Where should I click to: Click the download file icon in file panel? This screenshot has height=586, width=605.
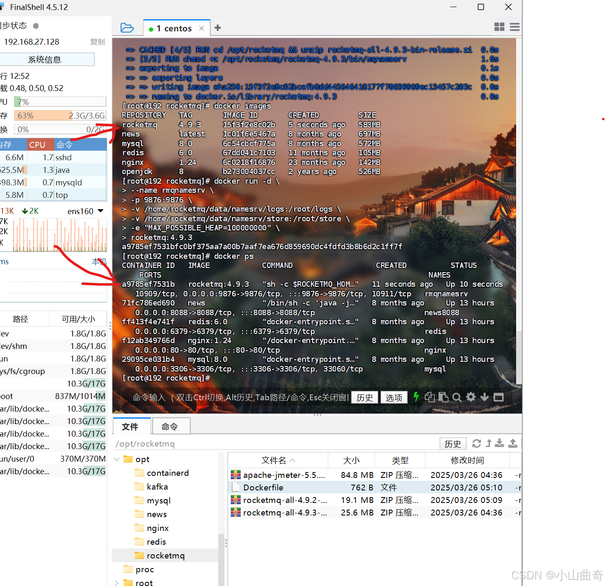499,443
